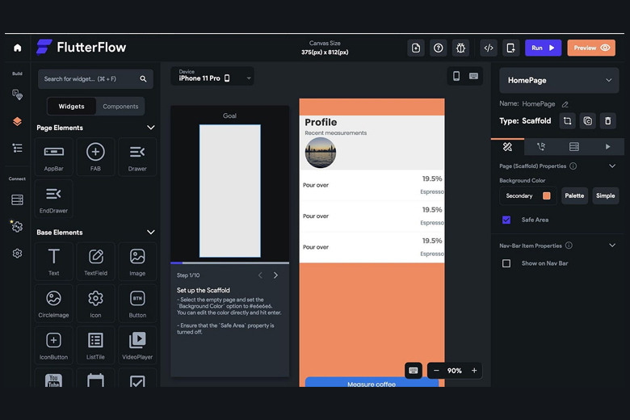Select the IconButton widget
This screenshot has height=420, width=630.
54,345
